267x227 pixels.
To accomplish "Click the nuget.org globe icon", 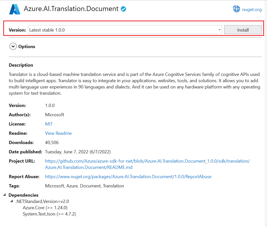I will [236, 9].
